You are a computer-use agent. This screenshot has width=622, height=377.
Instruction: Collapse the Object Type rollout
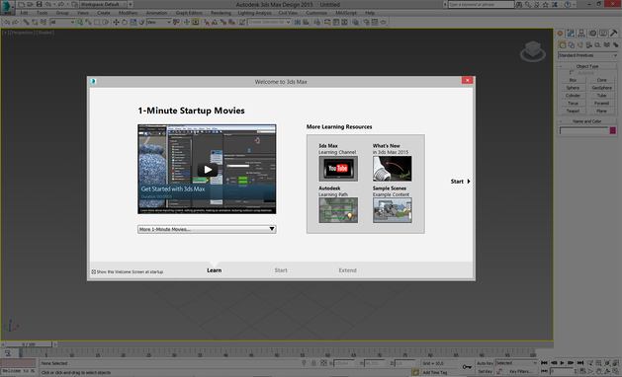pyautogui.click(x=587, y=66)
